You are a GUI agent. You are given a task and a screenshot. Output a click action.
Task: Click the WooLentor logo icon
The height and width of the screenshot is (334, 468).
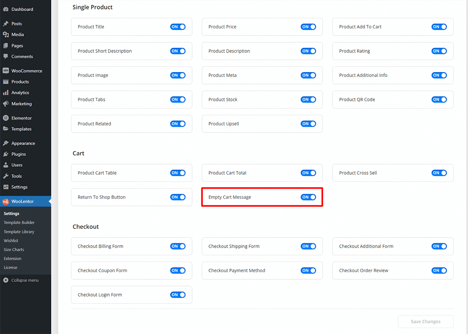tap(6, 201)
